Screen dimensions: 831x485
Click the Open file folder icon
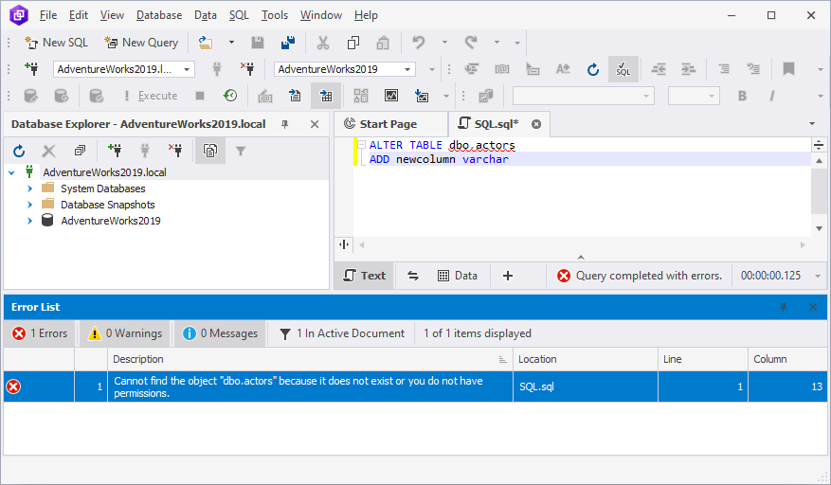206,43
